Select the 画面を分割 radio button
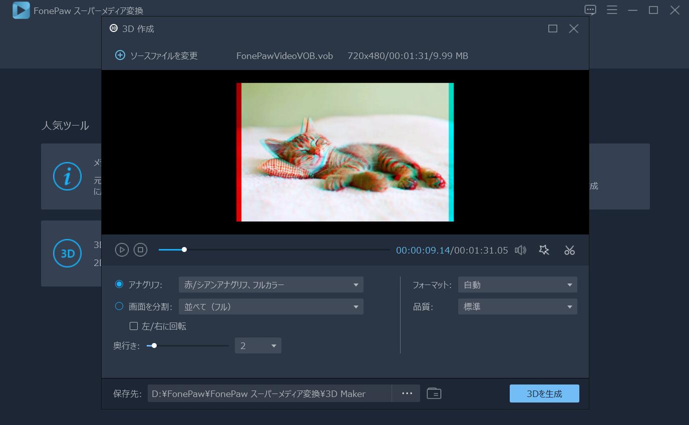Viewport: 689px width, 425px height. click(x=119, y=306)
